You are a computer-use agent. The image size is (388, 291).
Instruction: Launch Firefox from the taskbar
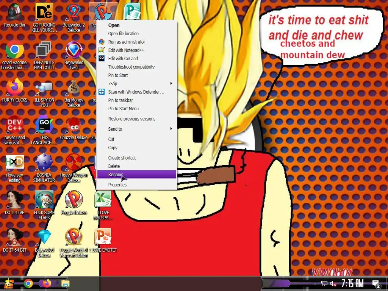[47, 283]
